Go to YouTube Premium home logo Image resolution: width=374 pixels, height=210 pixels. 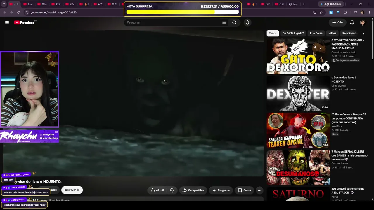pos(24,22)
